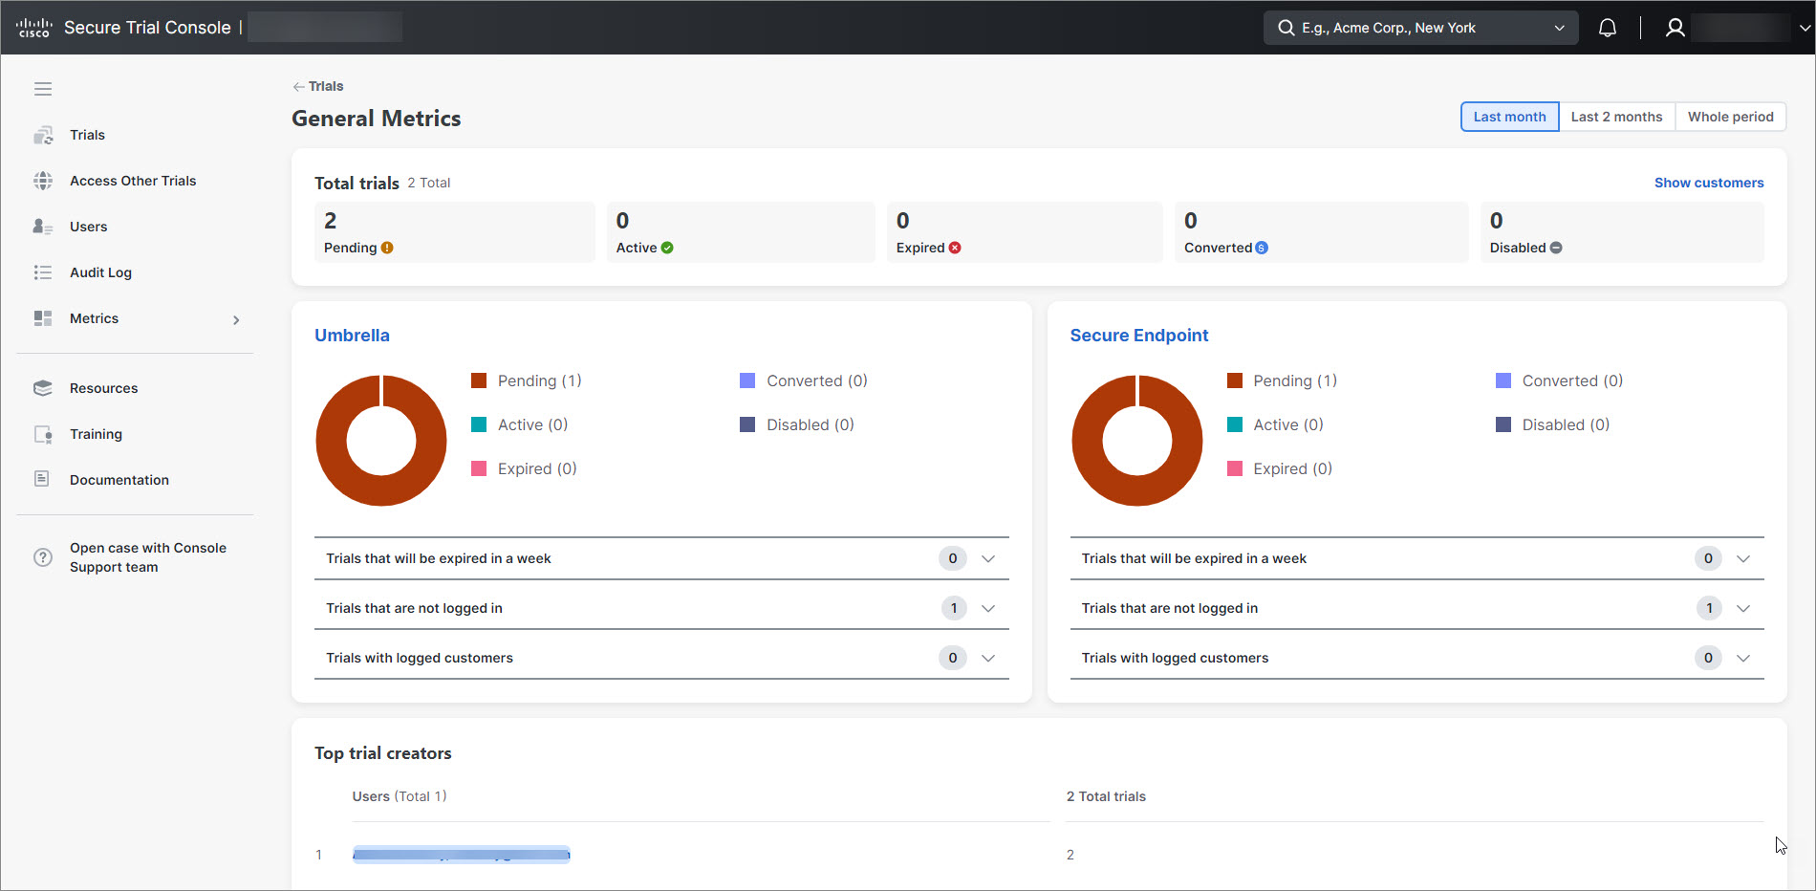
Task: Open notifications bell icon
Action: pos(1608,28)
